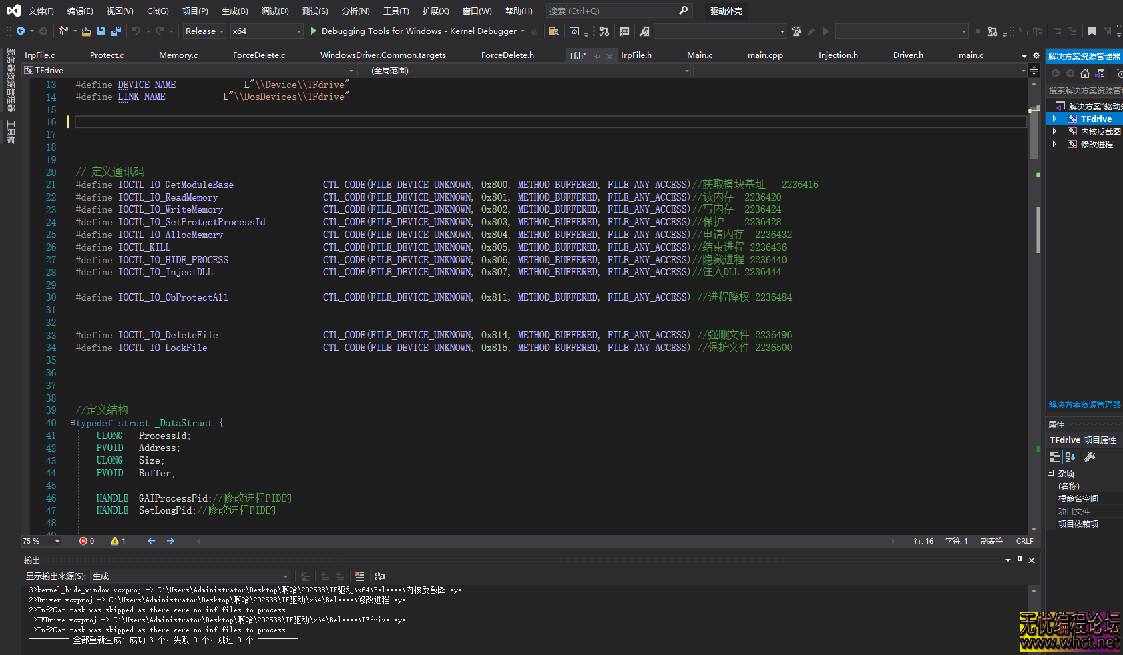Clear all text in the output pane
1123x655 pixels.
tap(360, 576)
